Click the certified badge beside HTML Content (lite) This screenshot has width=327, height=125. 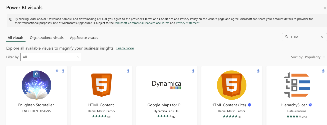coord(249,105)
